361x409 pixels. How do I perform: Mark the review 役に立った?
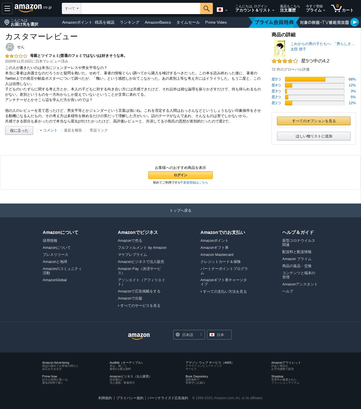[19, 130]
